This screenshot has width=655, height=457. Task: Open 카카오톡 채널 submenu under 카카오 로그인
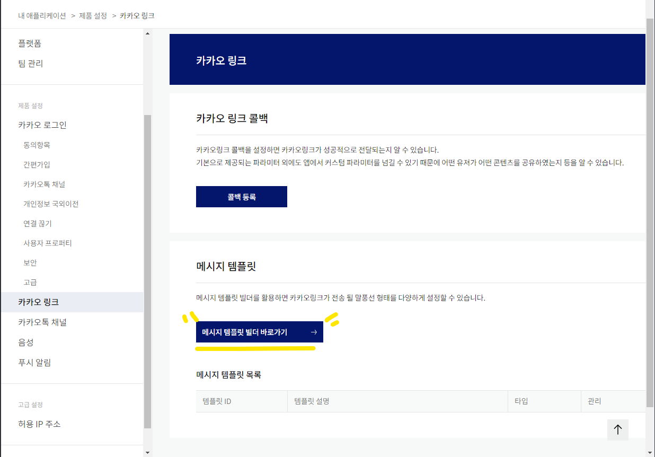(x=45, y=184)
